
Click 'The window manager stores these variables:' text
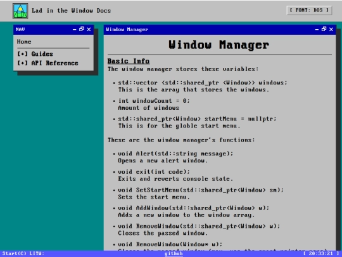(x=183, y=69)
